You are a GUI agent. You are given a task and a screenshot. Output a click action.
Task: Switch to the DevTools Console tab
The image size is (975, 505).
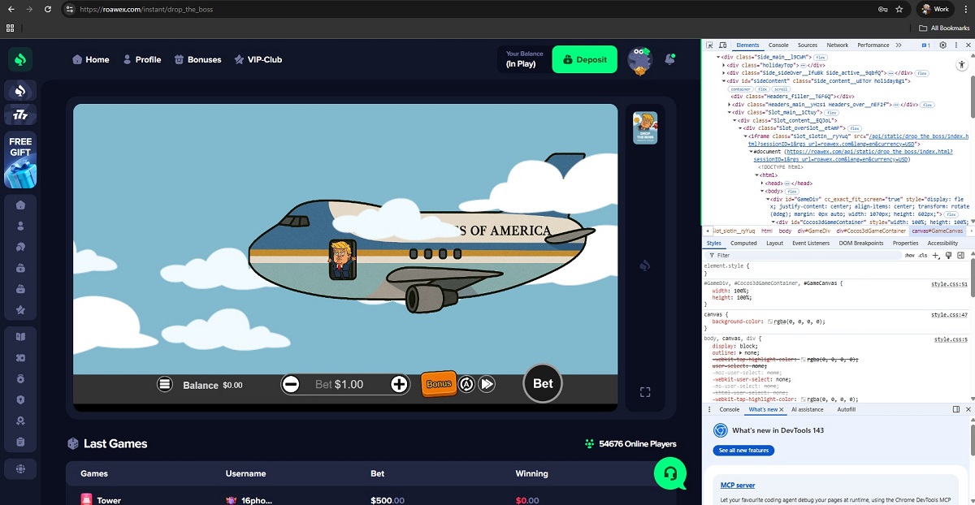click(778, 45)
